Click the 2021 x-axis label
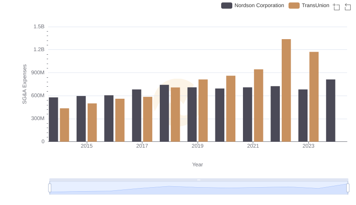 [x=253, y=146]
